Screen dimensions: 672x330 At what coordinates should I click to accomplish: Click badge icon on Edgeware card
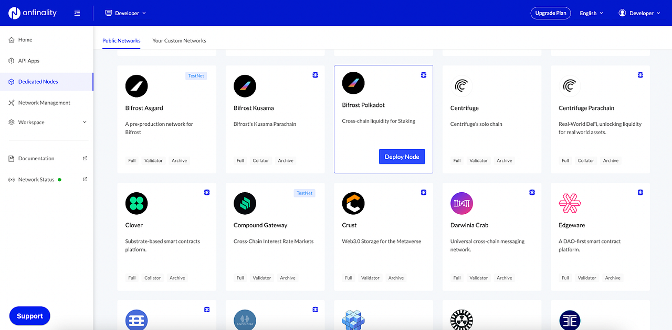[640, 193]
